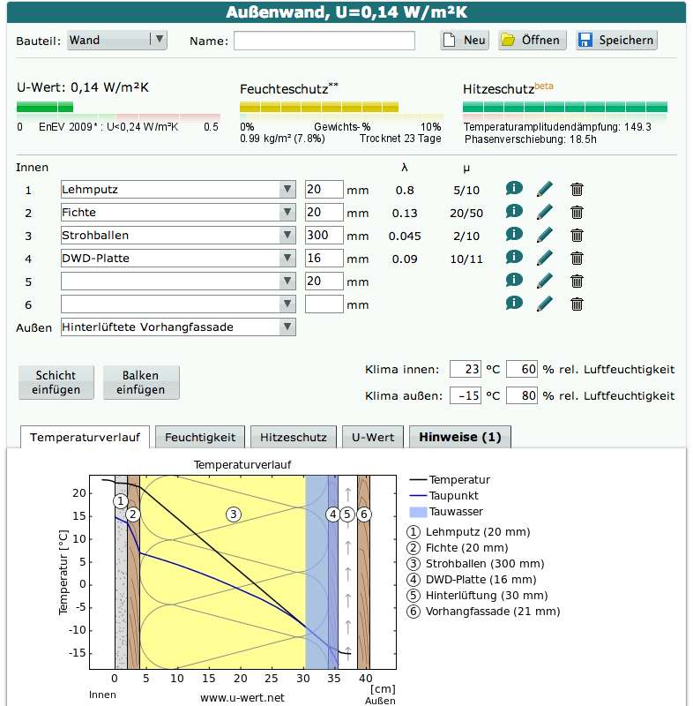693x706 pixels.
Task: Click Klima innen temperature field
Action: [466, 369]
